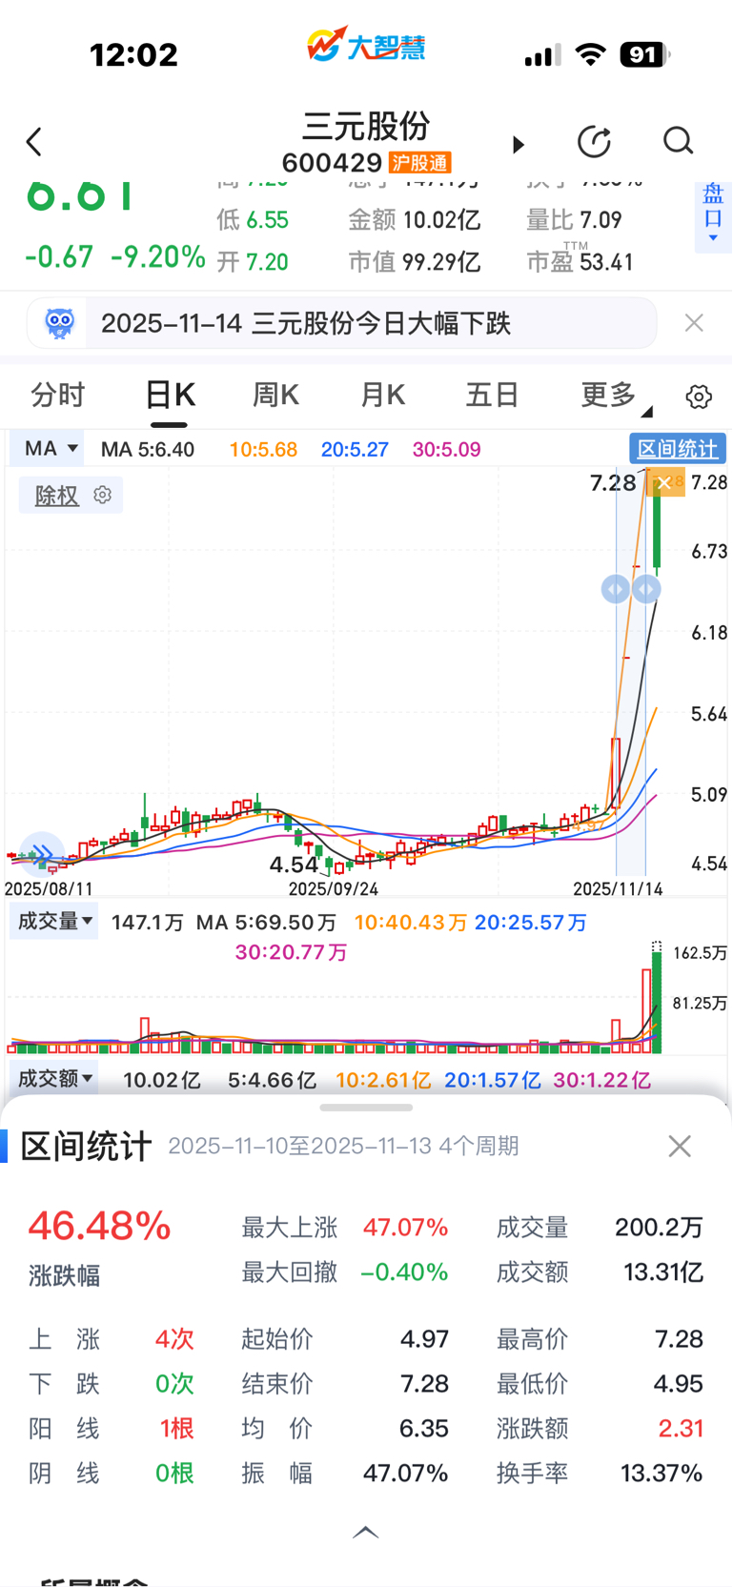This screenshot has width=733, height=1587.
Task: Dismiss the news banner X
Action: [694, 323]
